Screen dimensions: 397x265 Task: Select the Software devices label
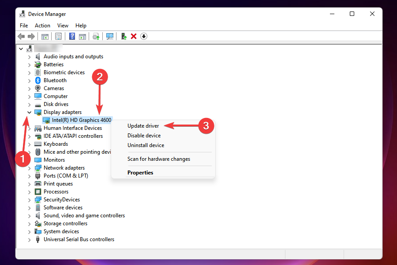tap(63, 208)
